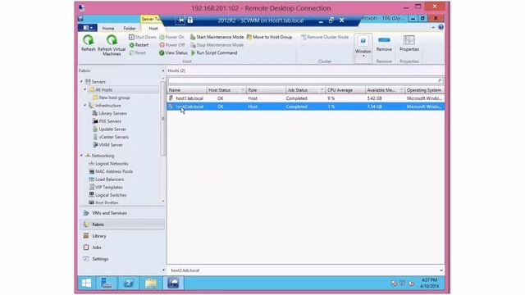The width and height of the screenshot is (525, 295).
Task: Click the Power On command
Action: point(171,37)
